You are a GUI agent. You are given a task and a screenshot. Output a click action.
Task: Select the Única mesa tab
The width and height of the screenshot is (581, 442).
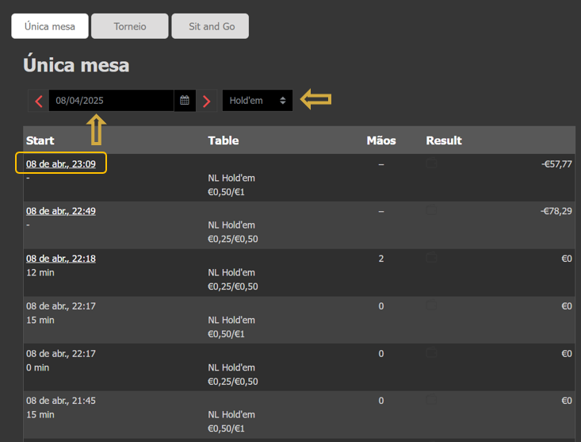point(50,26)
